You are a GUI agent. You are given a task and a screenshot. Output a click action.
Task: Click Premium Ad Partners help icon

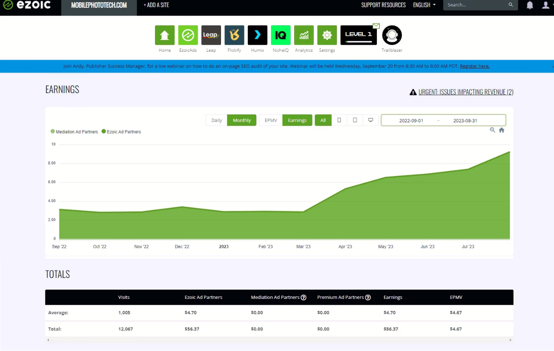(368, 298)
